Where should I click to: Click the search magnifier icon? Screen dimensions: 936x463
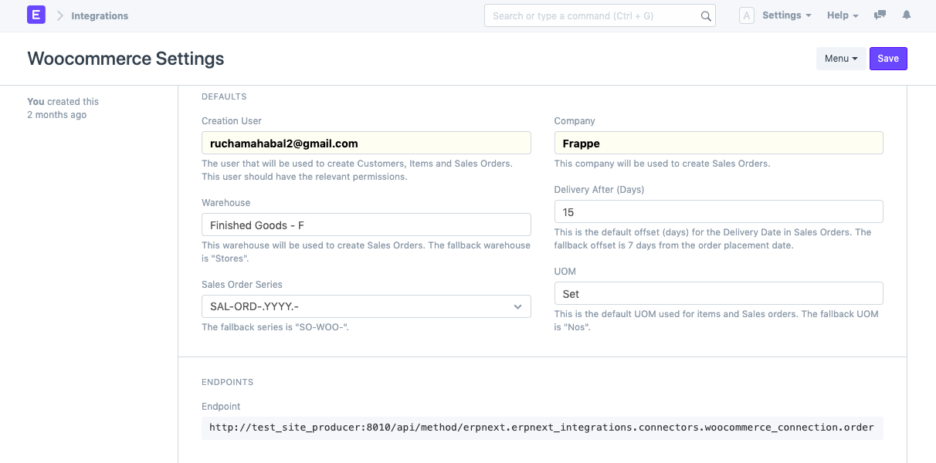point(706,15)
